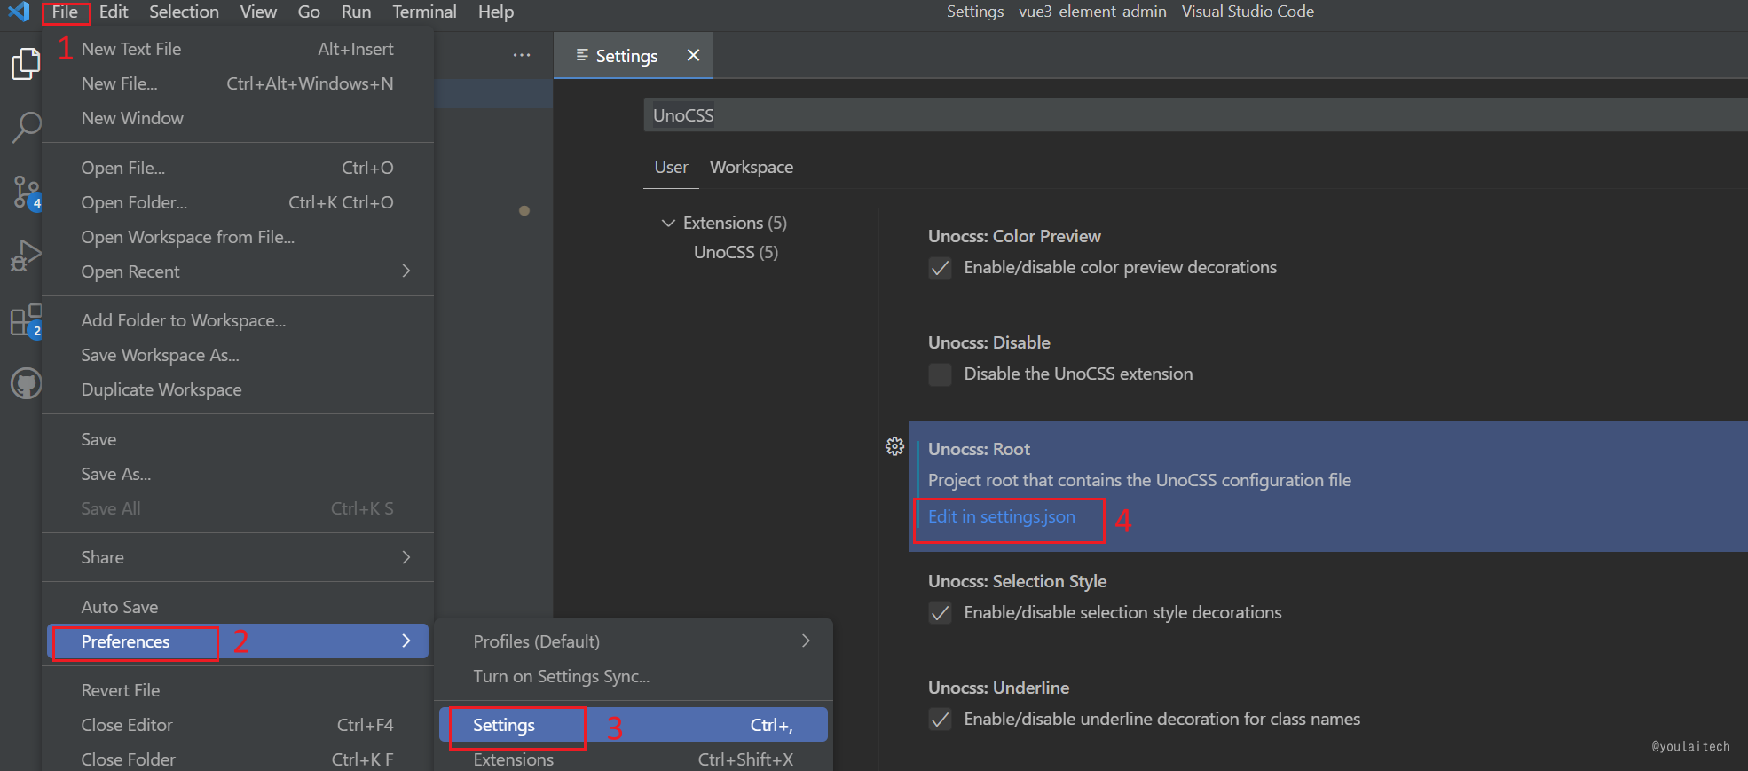Toggle the Unocss Underline checkbox
This screenshot has height=771, width=1748.
(x=940, y=720)
